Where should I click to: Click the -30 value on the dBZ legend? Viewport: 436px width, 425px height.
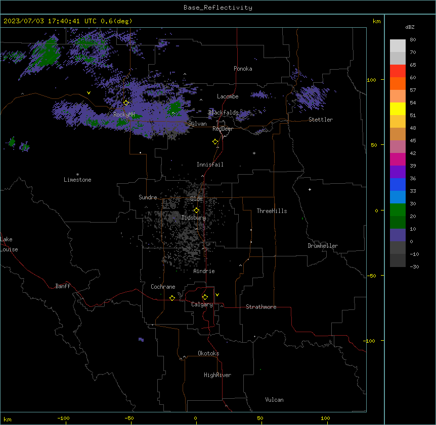(414, 267)
